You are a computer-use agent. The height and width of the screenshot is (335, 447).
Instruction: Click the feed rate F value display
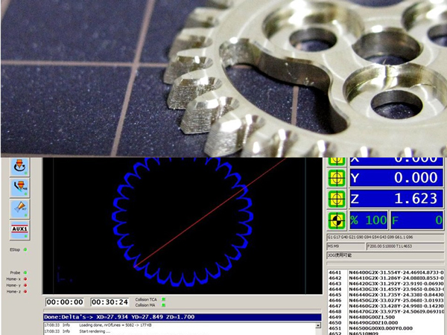418,220
